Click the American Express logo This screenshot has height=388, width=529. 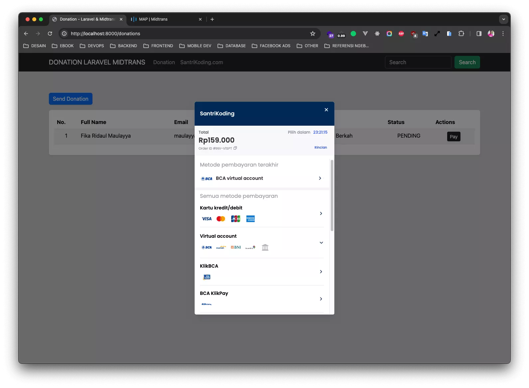click(251, 219)
